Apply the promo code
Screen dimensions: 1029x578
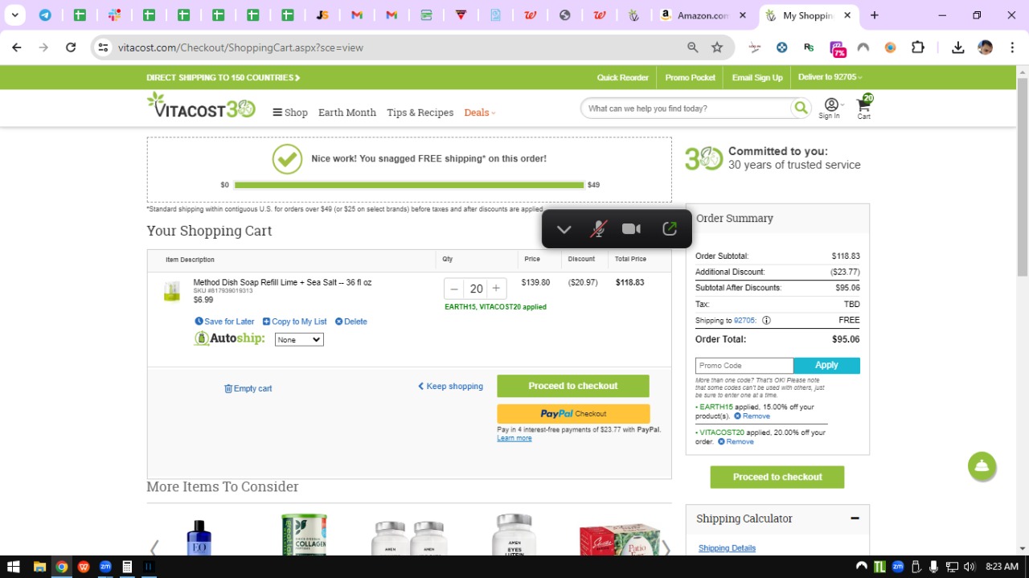tap(826, 366)
